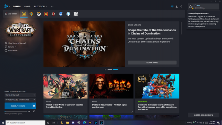Click the 'Attempting to reconnect' notice

tap(203, 20)
